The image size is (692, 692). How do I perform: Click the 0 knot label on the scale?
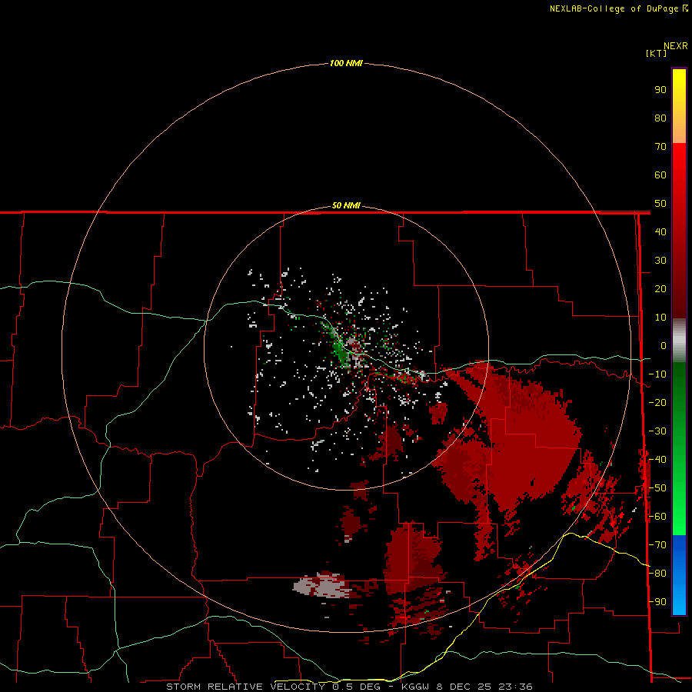point(664,346)
